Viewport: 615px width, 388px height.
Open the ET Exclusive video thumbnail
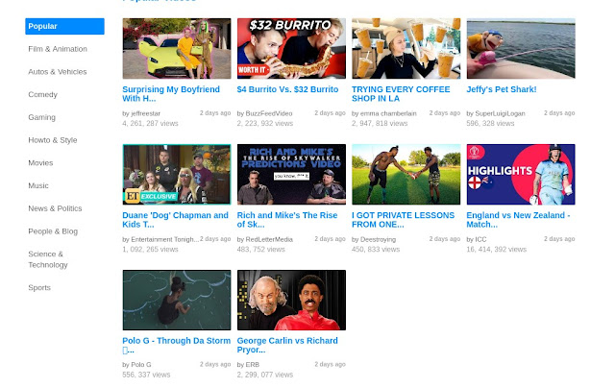[177, 175]
